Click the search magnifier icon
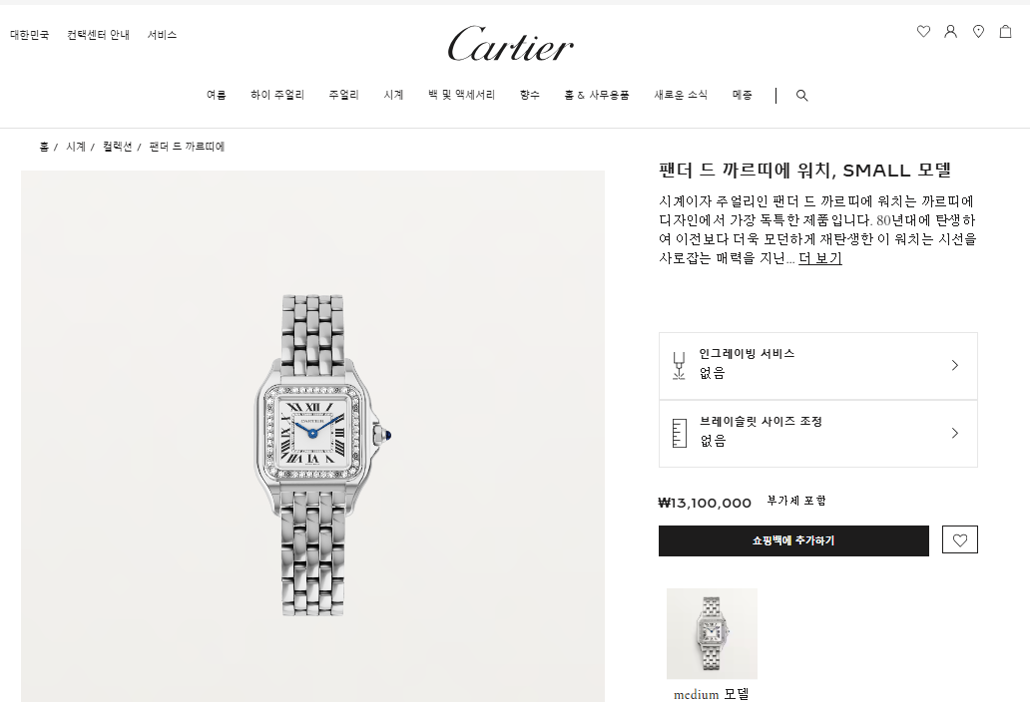 [802, 95]
